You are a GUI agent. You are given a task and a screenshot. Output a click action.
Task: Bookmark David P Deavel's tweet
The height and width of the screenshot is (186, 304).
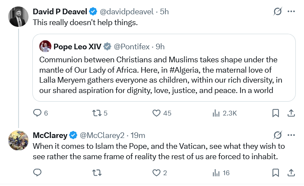pos(275,113)
